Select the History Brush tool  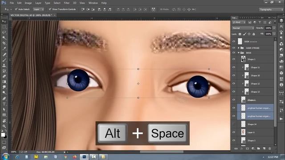click(4, 71)
